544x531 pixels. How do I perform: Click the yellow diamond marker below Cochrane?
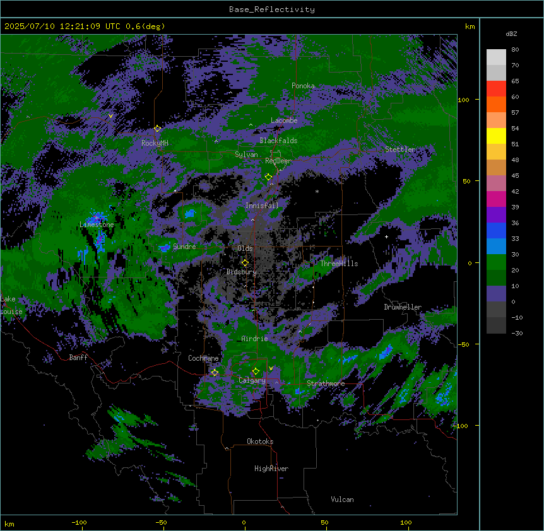(x=215, y=373)
